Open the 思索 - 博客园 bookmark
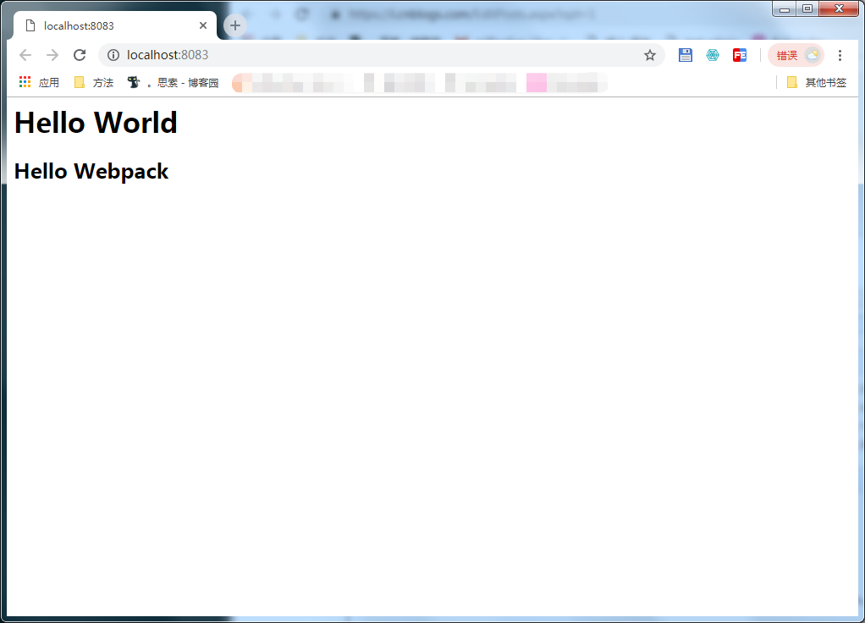The width and height of the screenshot is (865, 623). 174,83
